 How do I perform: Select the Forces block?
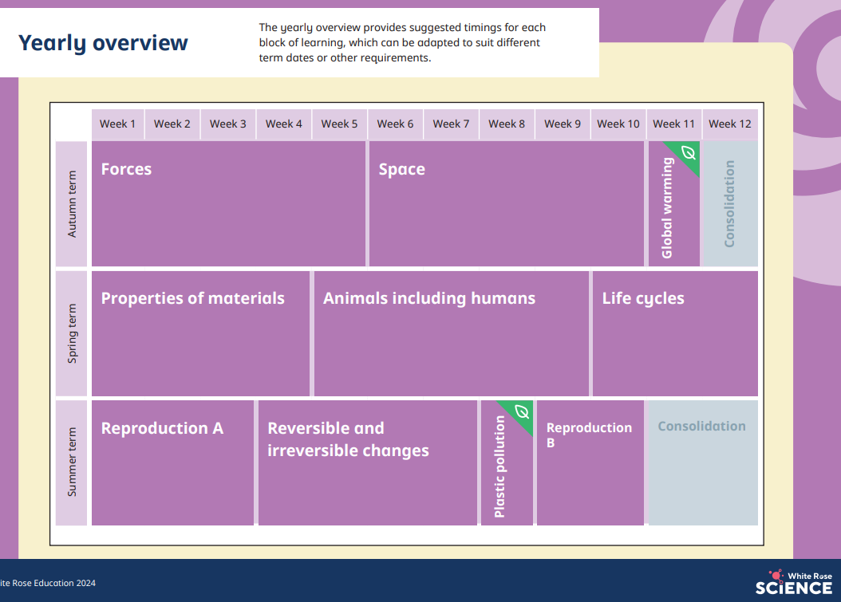click(228, 203)
